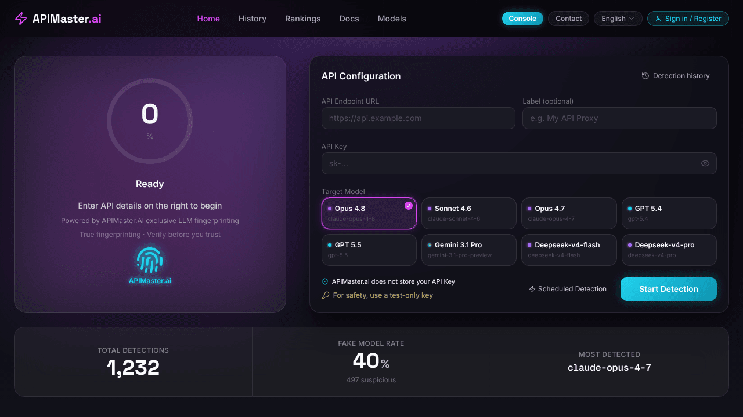
Task: Click the 'API Configuration' heading
Action: [x=361, y=76]
